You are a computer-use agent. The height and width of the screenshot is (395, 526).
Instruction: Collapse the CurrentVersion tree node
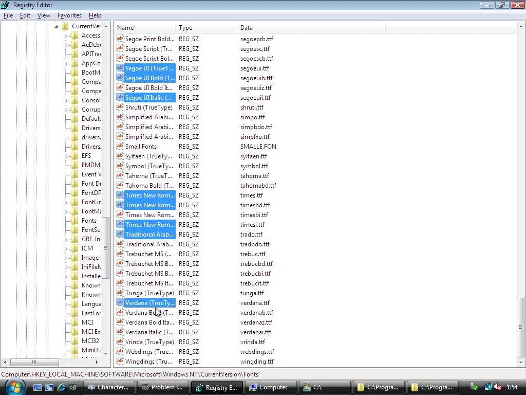tap(56, 27)
